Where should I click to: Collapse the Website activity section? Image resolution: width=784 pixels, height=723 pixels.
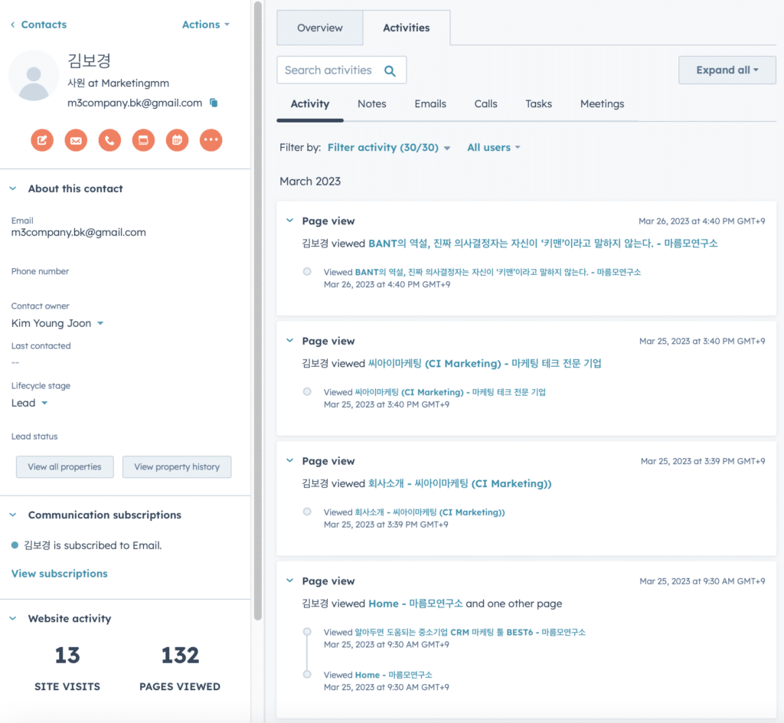(x=13, y=619)
